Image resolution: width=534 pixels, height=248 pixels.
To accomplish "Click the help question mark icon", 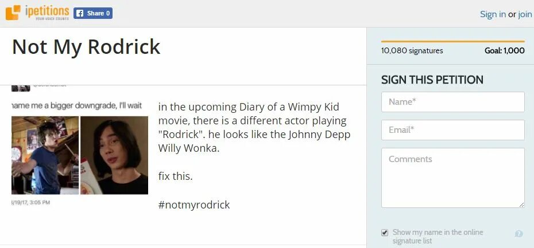I will [518, 234].
